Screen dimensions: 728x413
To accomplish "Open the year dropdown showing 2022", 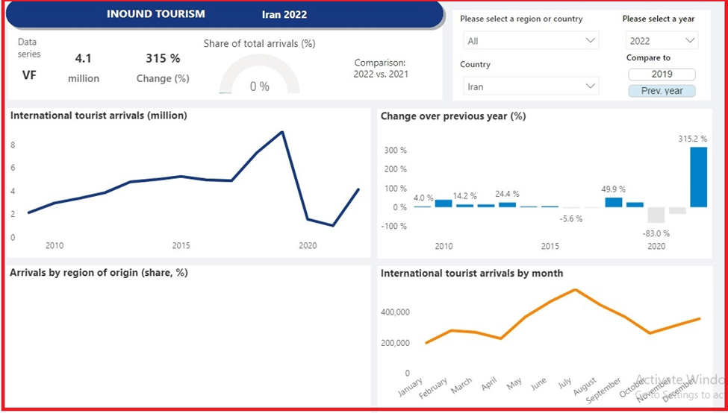I will (662, 41).
